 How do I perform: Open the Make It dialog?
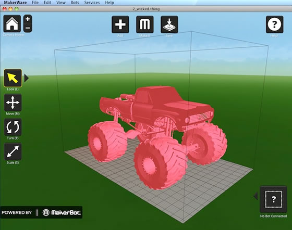[x=145, y=24]
